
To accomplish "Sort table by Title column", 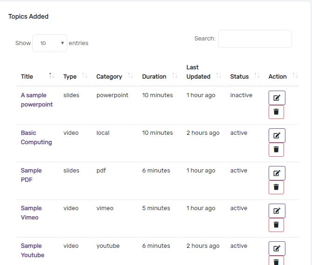I will [x=37, y=76].
